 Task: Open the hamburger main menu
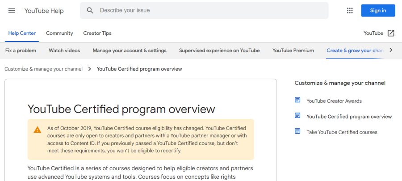(12, 11)
